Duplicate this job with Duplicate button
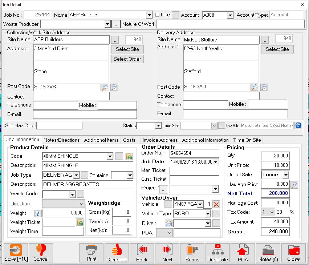Viewport: 309px width, 265px height. [217, 253]
